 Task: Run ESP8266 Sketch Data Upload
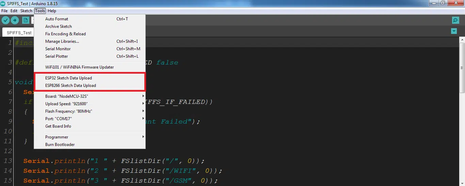click(x=90, y=86)
